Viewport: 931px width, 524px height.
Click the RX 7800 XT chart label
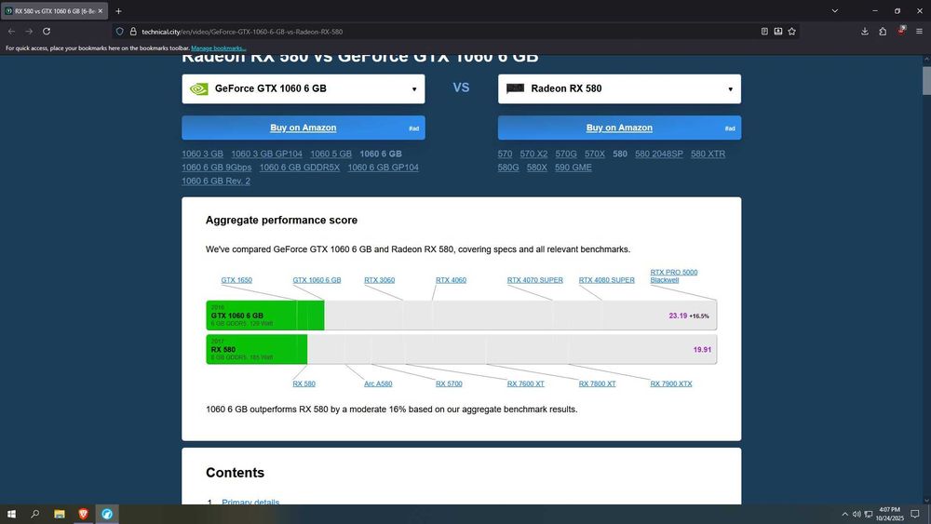(x=598, y=384)
